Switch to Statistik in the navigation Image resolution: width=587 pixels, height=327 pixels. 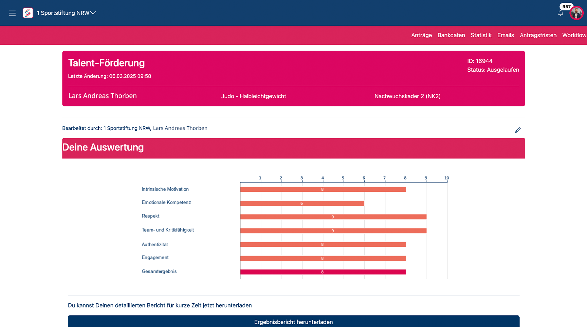click(x=481, y=35)
